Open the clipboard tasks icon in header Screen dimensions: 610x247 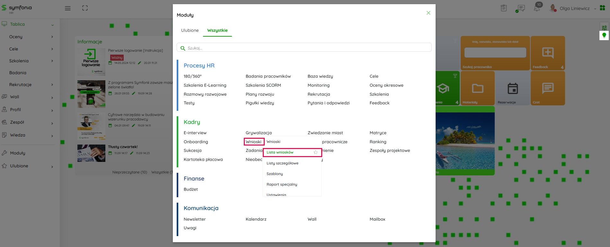point(504,8)
